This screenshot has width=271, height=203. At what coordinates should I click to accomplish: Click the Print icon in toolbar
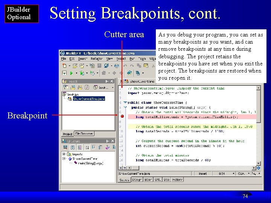pyautogui.click(x=117, y=65)
